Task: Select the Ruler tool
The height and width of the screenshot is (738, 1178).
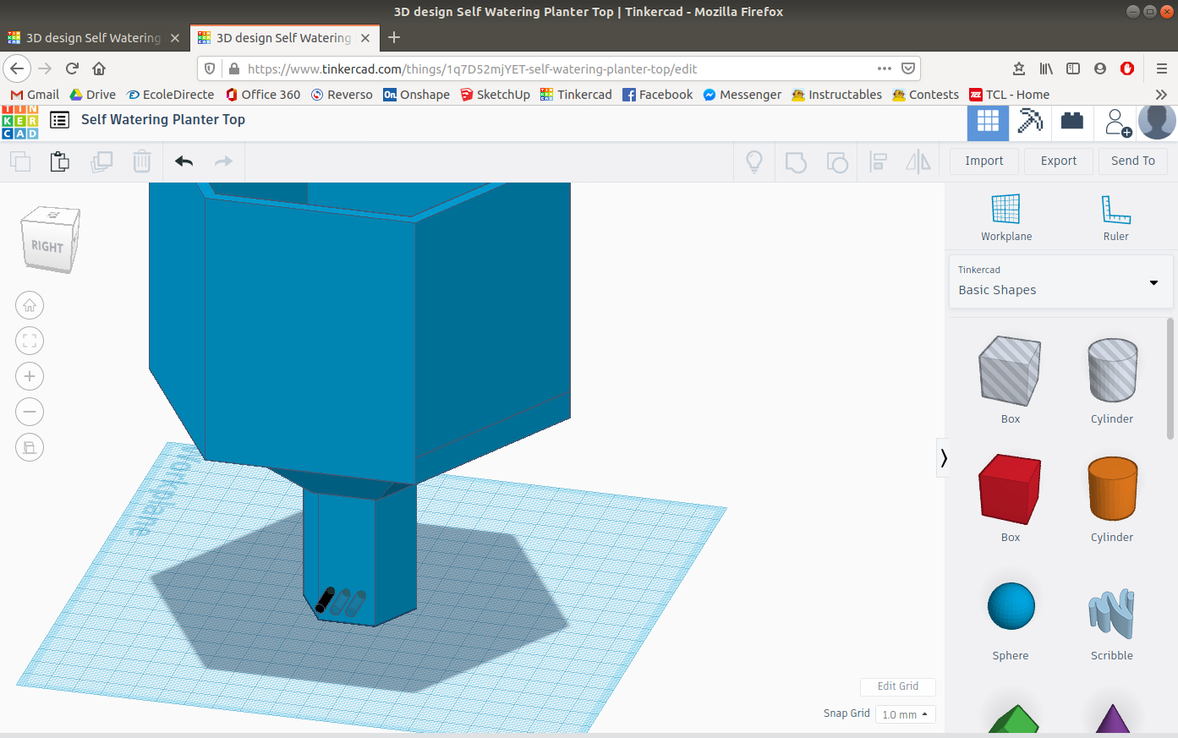Action: (1115, 216)
